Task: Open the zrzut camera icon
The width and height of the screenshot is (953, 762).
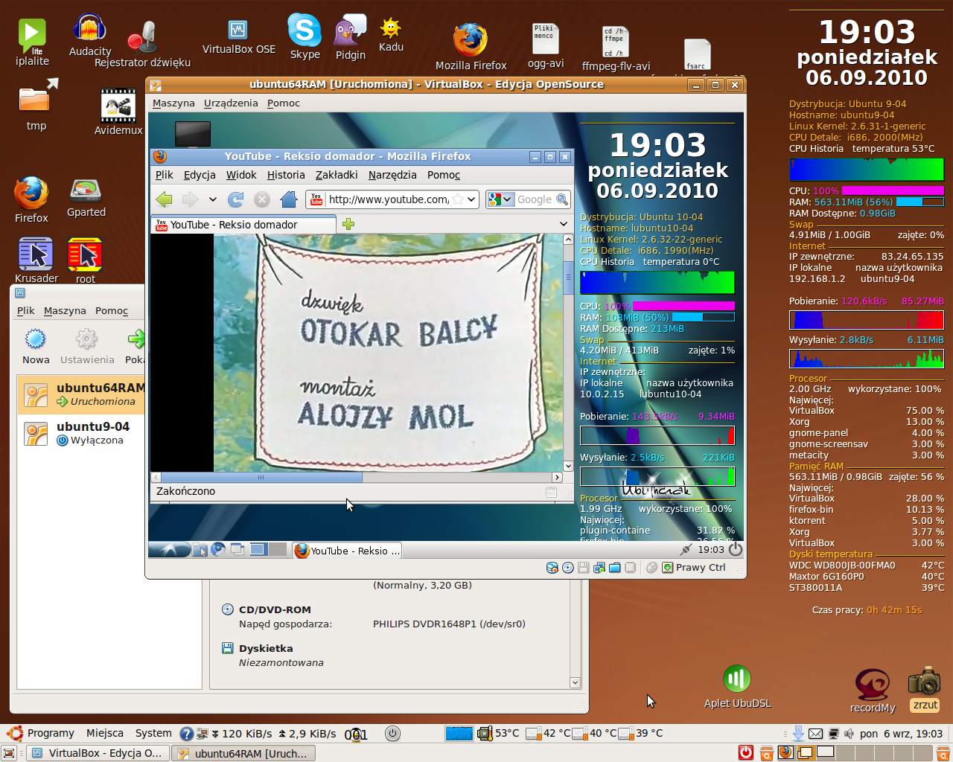Action: tap(925, 688)
